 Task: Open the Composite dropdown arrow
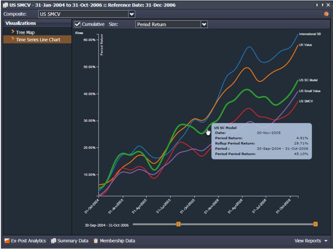[131, 14]
